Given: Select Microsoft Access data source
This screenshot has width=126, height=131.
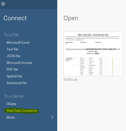Looking at the screenshot, I should 19,63.
